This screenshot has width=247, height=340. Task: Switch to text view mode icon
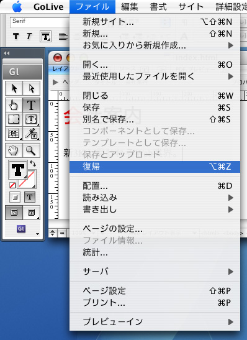[32, 213]
